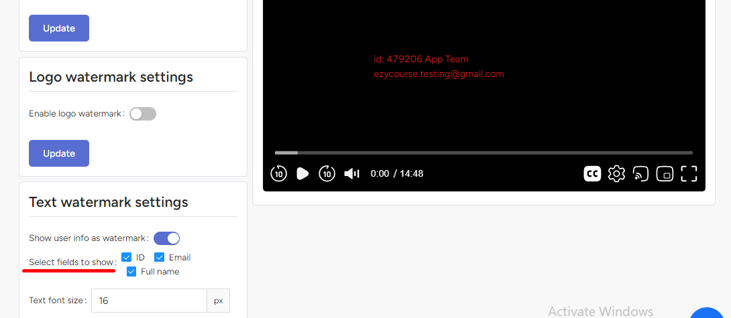This screenshot has height=318, width=731.
Task: Enter fullscreen video mode
Action: [689, 173]
